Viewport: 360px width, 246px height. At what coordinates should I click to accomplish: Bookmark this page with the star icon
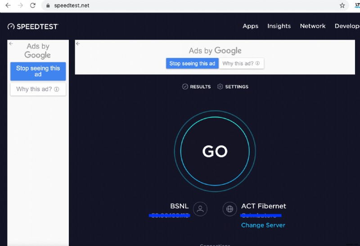[x=342, y=5]
